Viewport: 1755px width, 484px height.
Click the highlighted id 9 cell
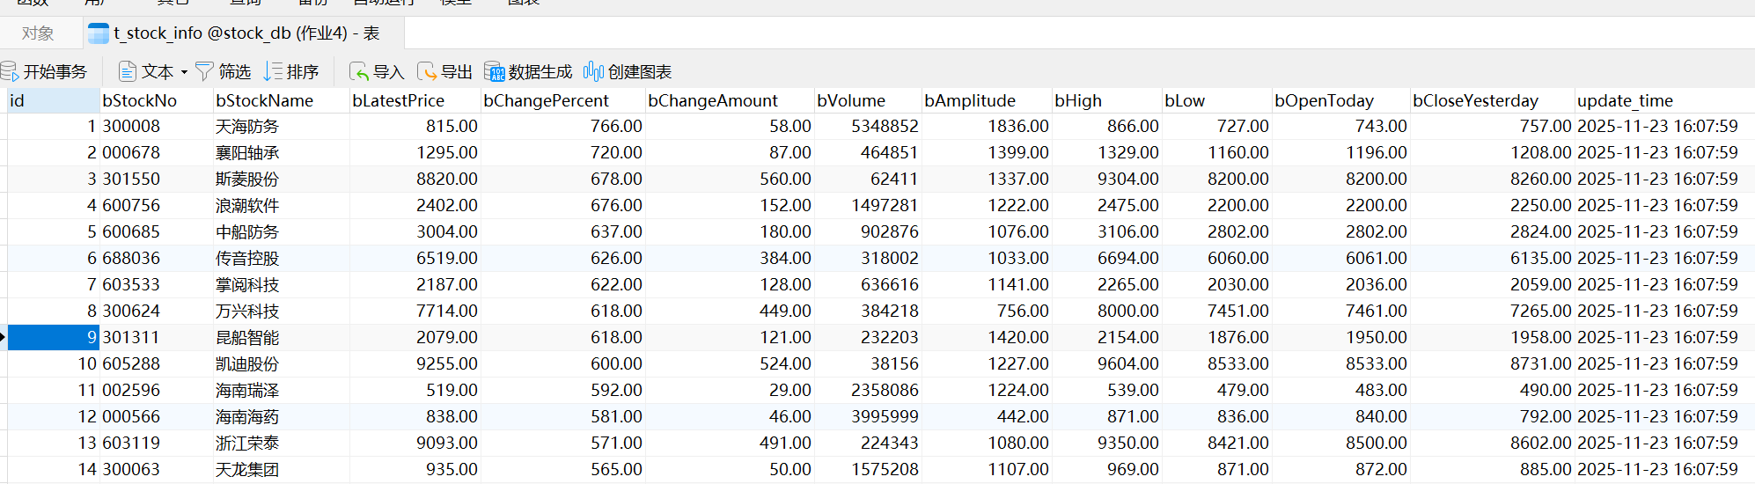pyautogui.click(x=53, y=337)
